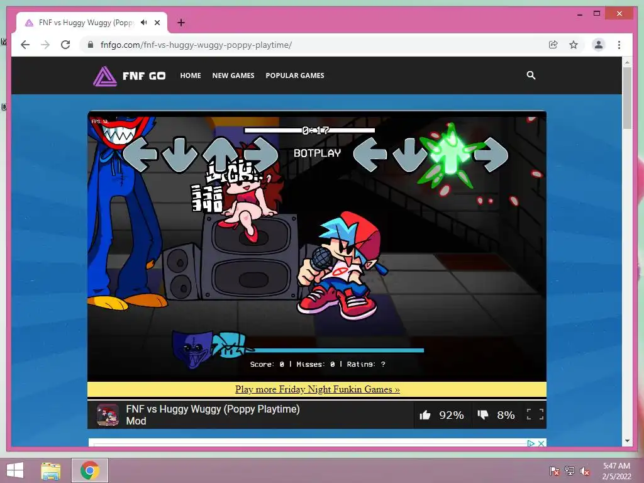Click opponent's down arrow receptor

point(180,155)
